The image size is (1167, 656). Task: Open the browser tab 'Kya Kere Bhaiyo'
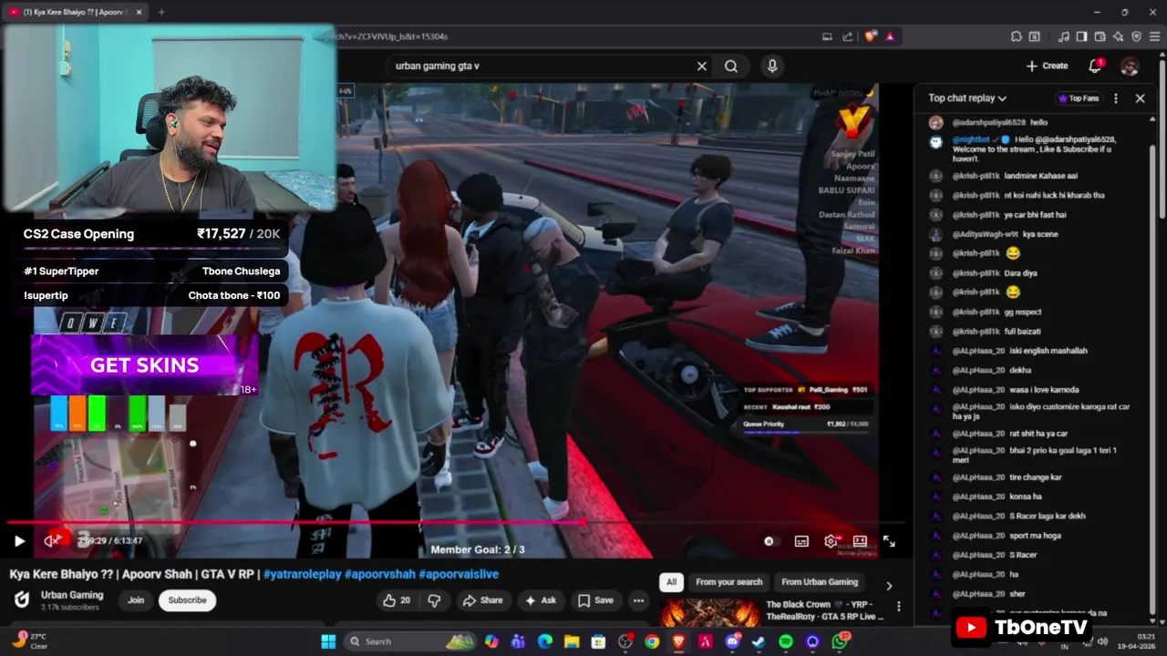[x=76, y=12]
